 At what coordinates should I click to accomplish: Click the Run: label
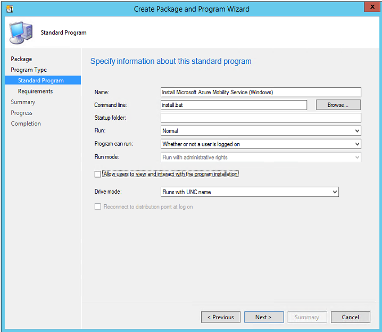point(100,130)
